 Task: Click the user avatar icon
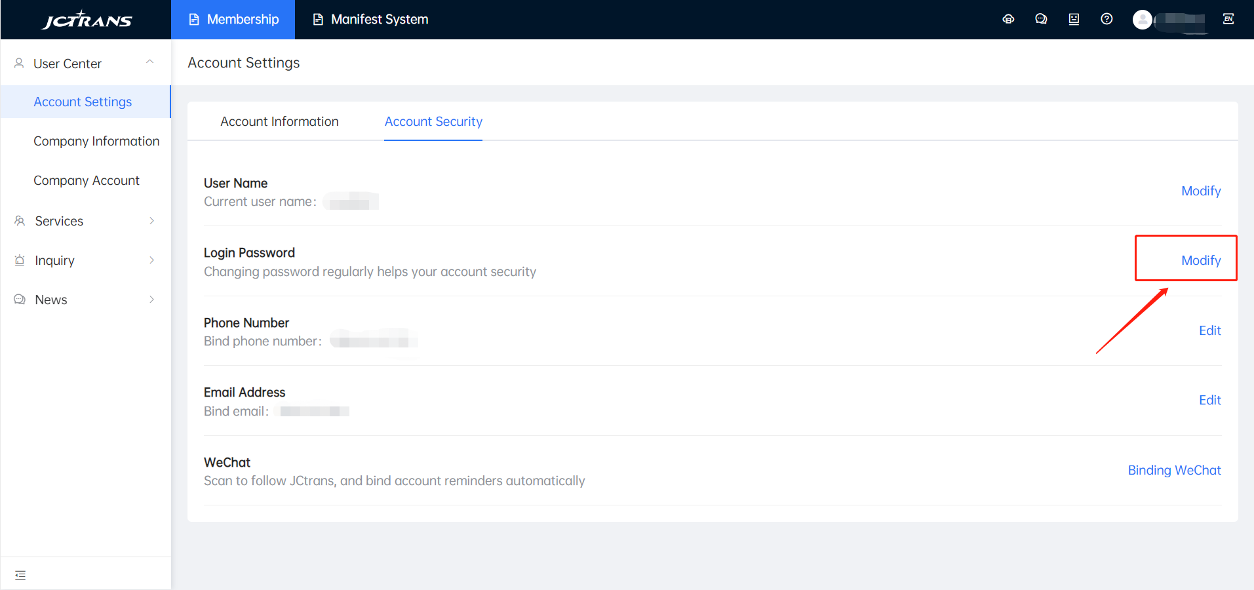pos(1143,20)
